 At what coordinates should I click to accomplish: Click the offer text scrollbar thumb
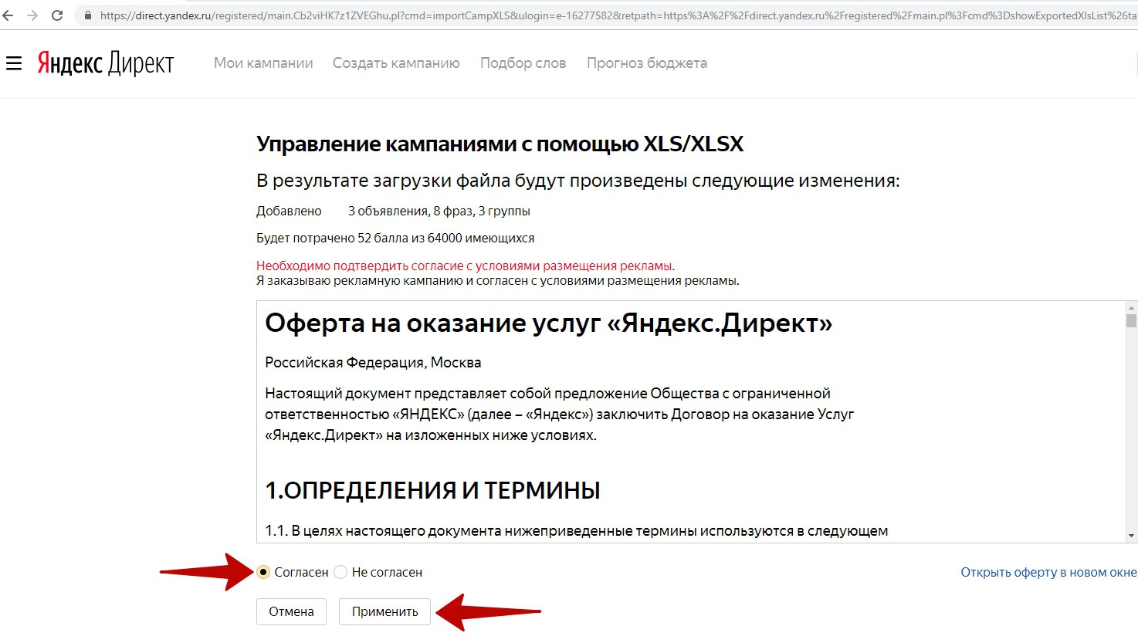(1131, 320)
